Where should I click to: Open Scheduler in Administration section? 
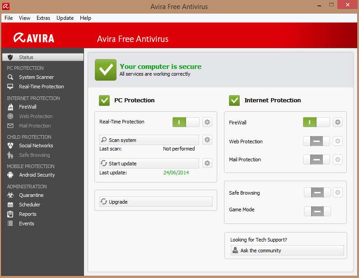click(x=29, y=205)
